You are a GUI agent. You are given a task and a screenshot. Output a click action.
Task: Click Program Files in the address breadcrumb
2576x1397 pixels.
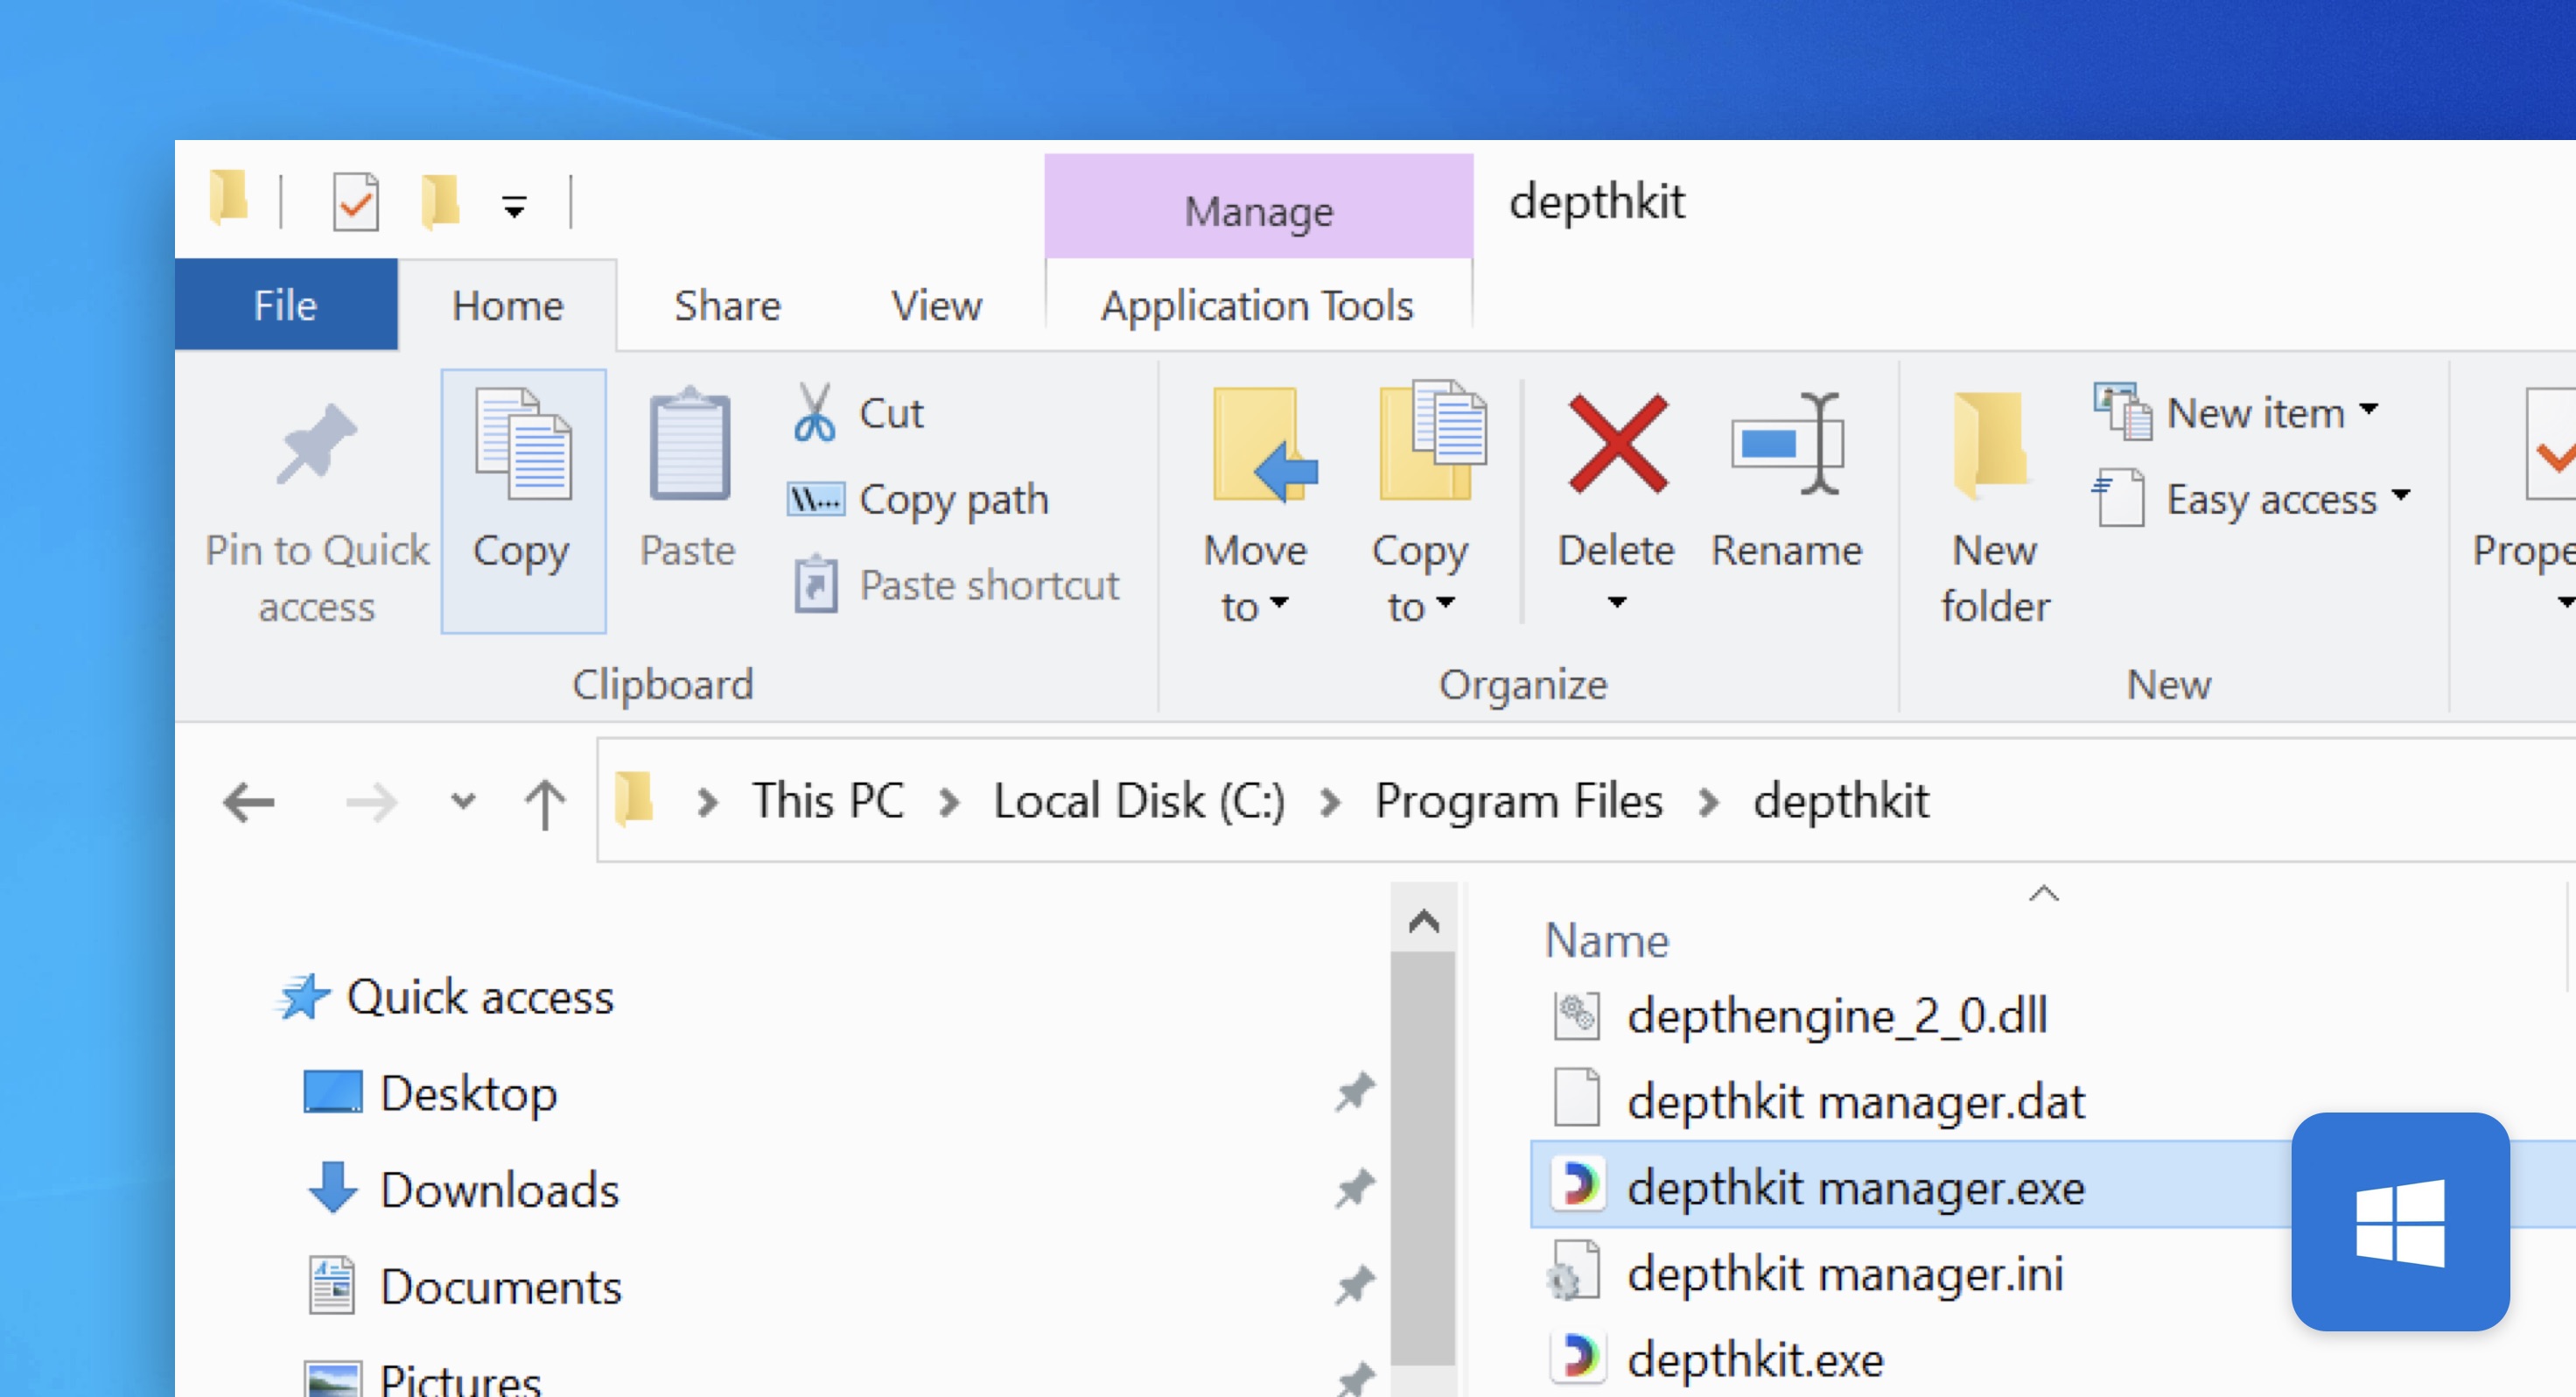[x=1518, y=802]
